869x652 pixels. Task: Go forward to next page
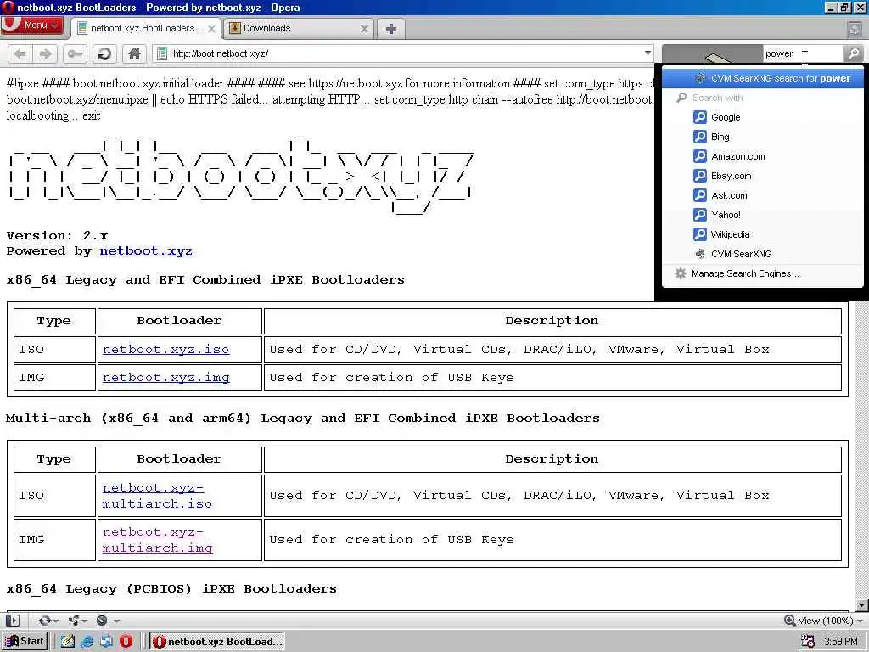coord(45,53)
